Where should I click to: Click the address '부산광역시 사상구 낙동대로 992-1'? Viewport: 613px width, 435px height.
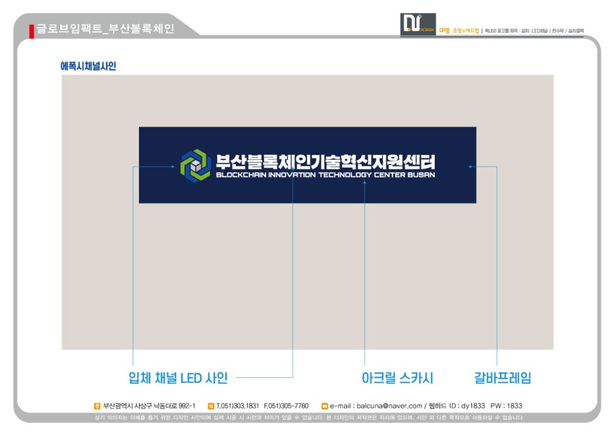149,406
